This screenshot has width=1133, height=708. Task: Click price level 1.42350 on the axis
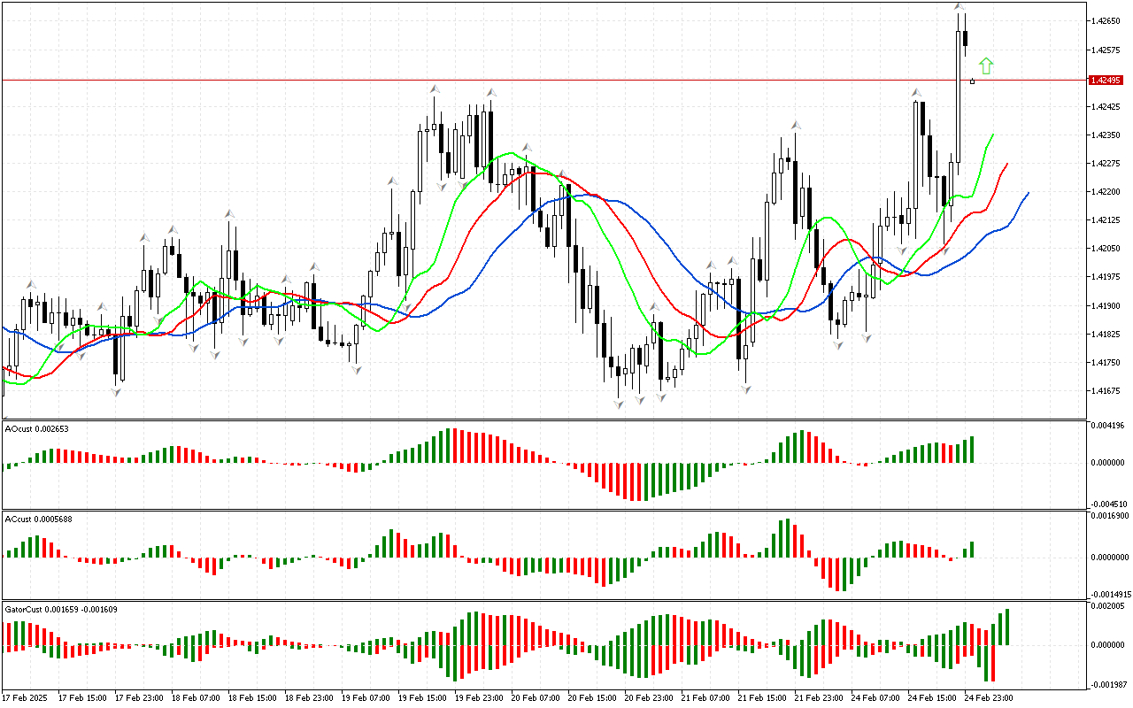click(x=1106, y=135)
